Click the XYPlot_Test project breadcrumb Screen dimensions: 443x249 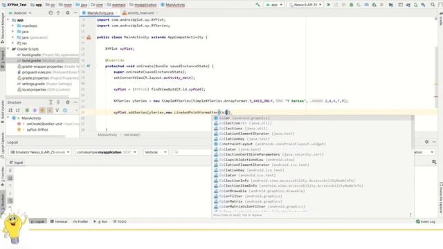(14, 5)
